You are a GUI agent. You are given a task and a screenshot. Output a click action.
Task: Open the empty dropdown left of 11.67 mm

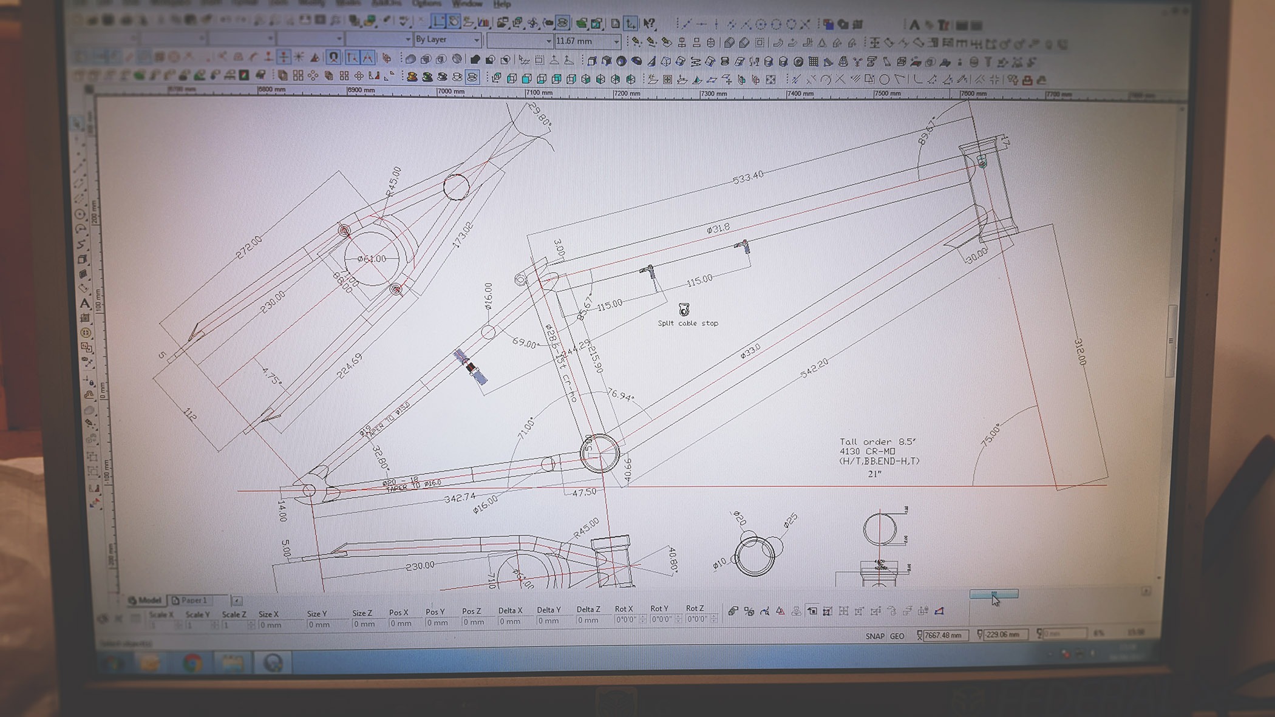[549, 41]
